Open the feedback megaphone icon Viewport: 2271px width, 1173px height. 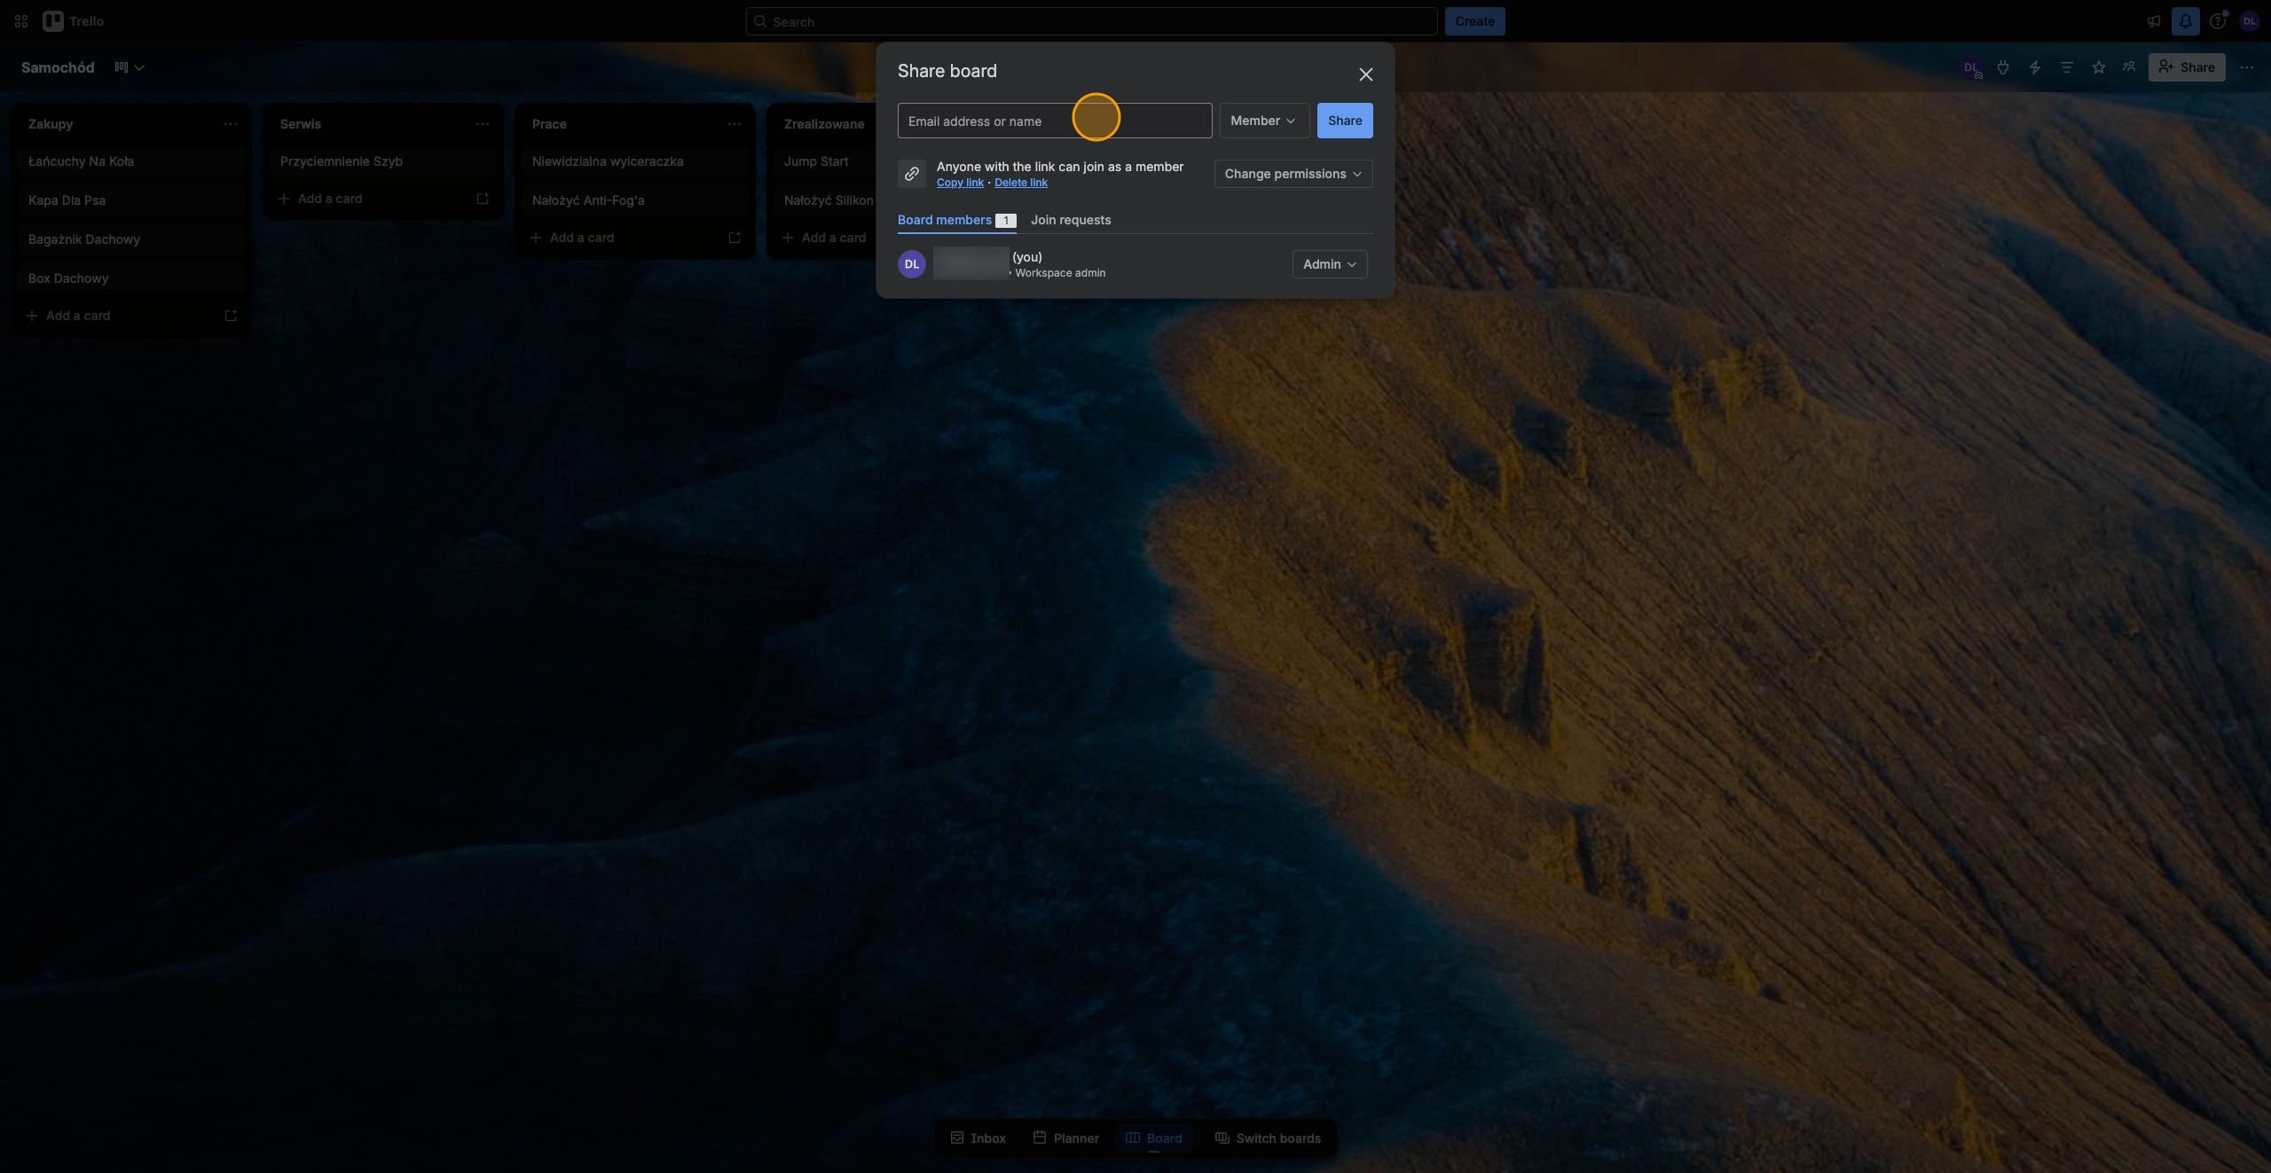[x=2153, y=21]
